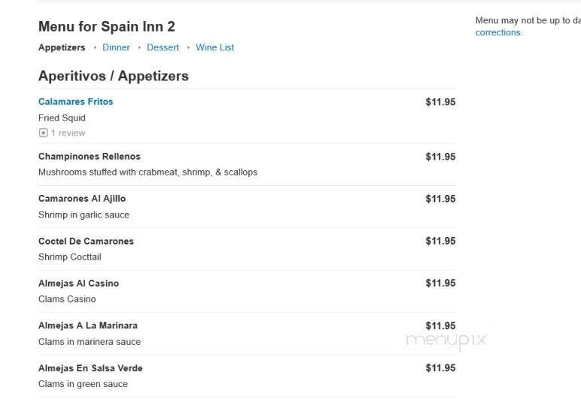Screen dimensions: 581x402
Task: Click the "Fried Squid" description
Action: click(x=62, y=117)
